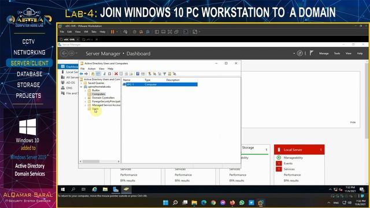This screenshot has width=370, height=208.
Task: Click Local Server red tile header
Action: pos(299,150)
